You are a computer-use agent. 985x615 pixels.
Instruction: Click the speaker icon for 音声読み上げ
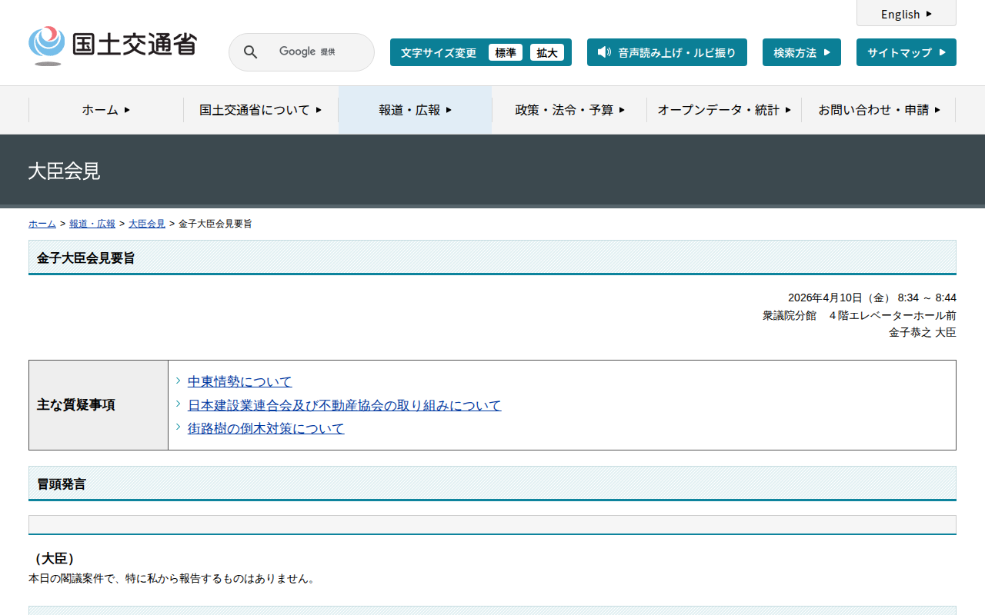click(x=604, y=52)
